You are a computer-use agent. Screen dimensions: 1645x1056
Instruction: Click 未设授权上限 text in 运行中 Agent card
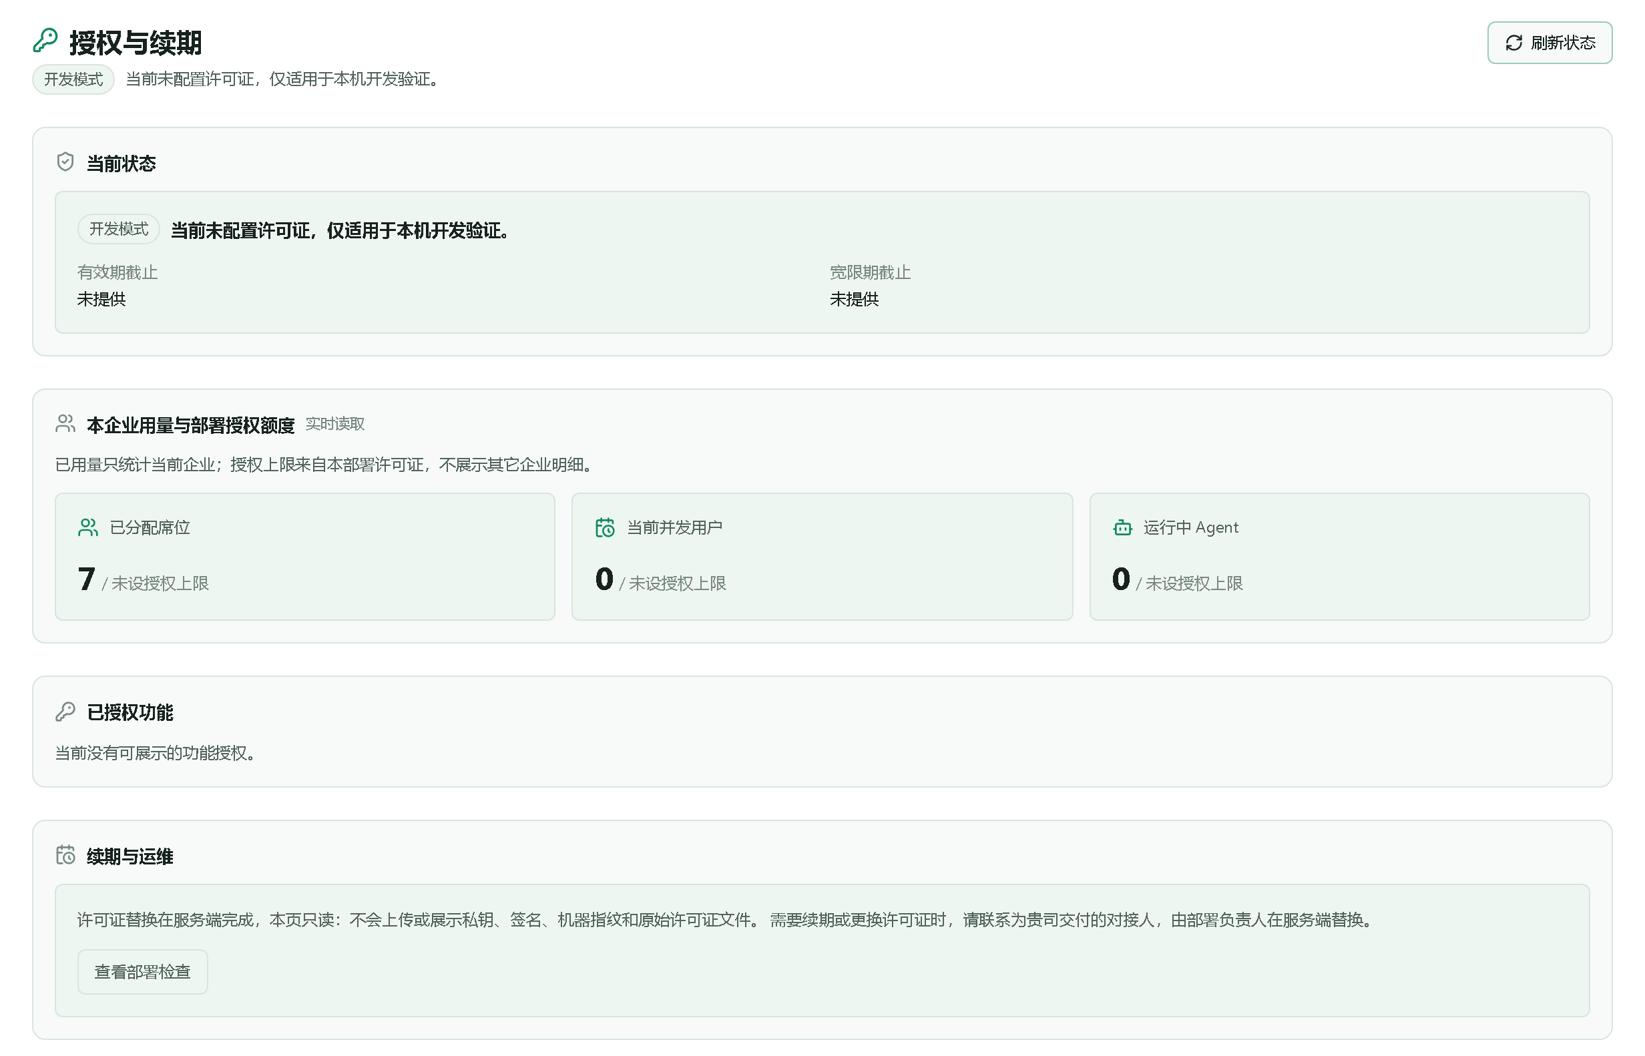click(x=1194, y=583)
